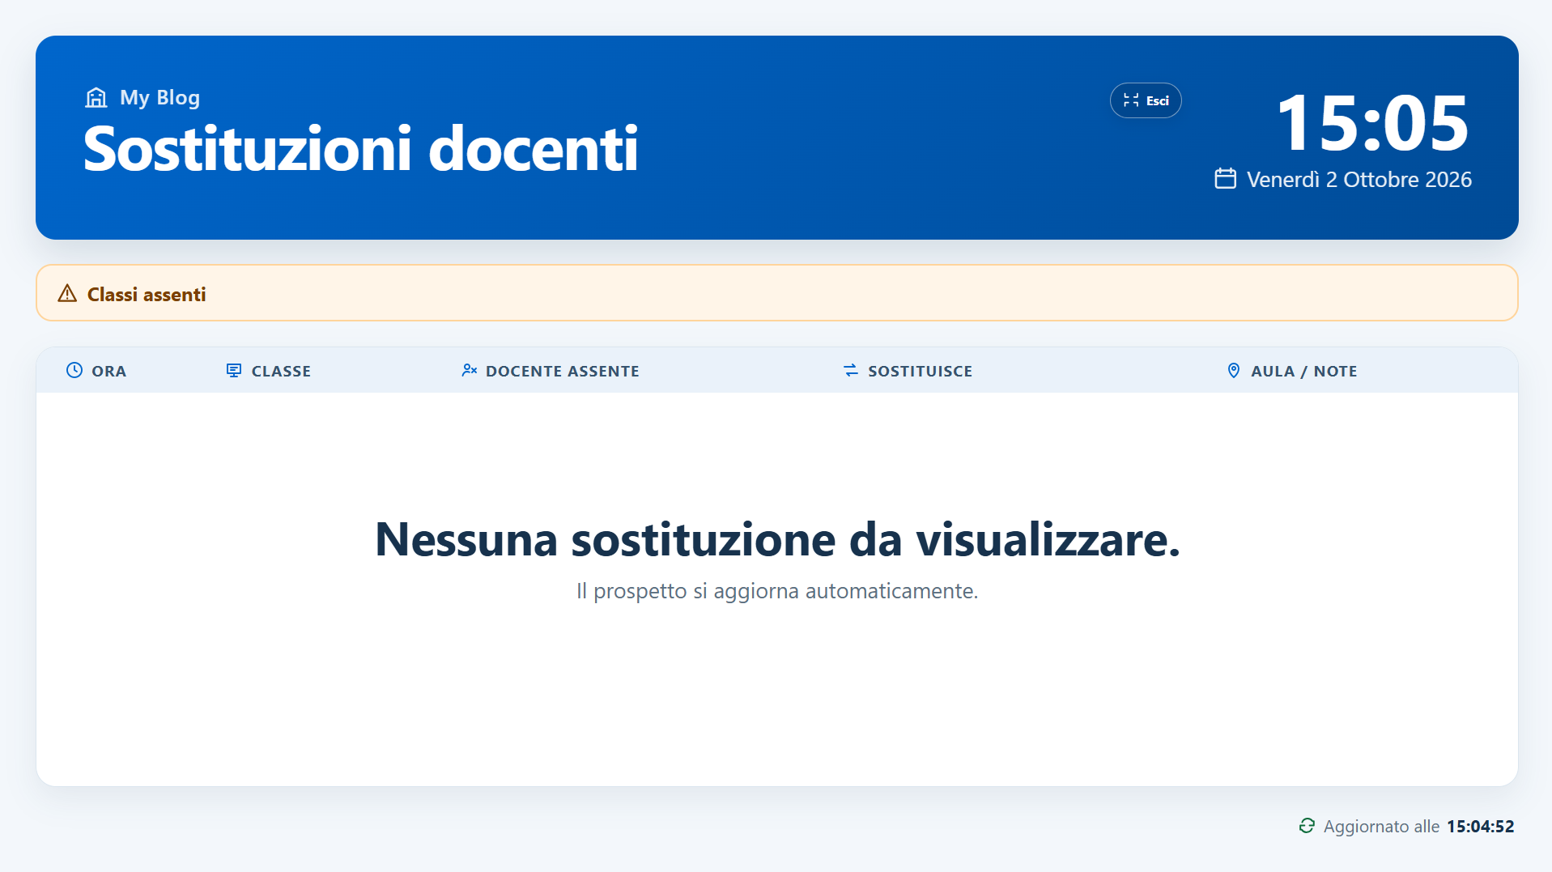The height and width of the screenshot is (872, 1552).
Task: Click the Classi assenti alert label
Action: [147, 295]
